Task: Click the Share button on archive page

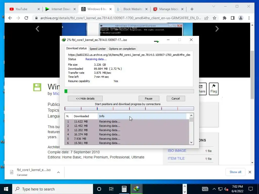Action: 203,89
